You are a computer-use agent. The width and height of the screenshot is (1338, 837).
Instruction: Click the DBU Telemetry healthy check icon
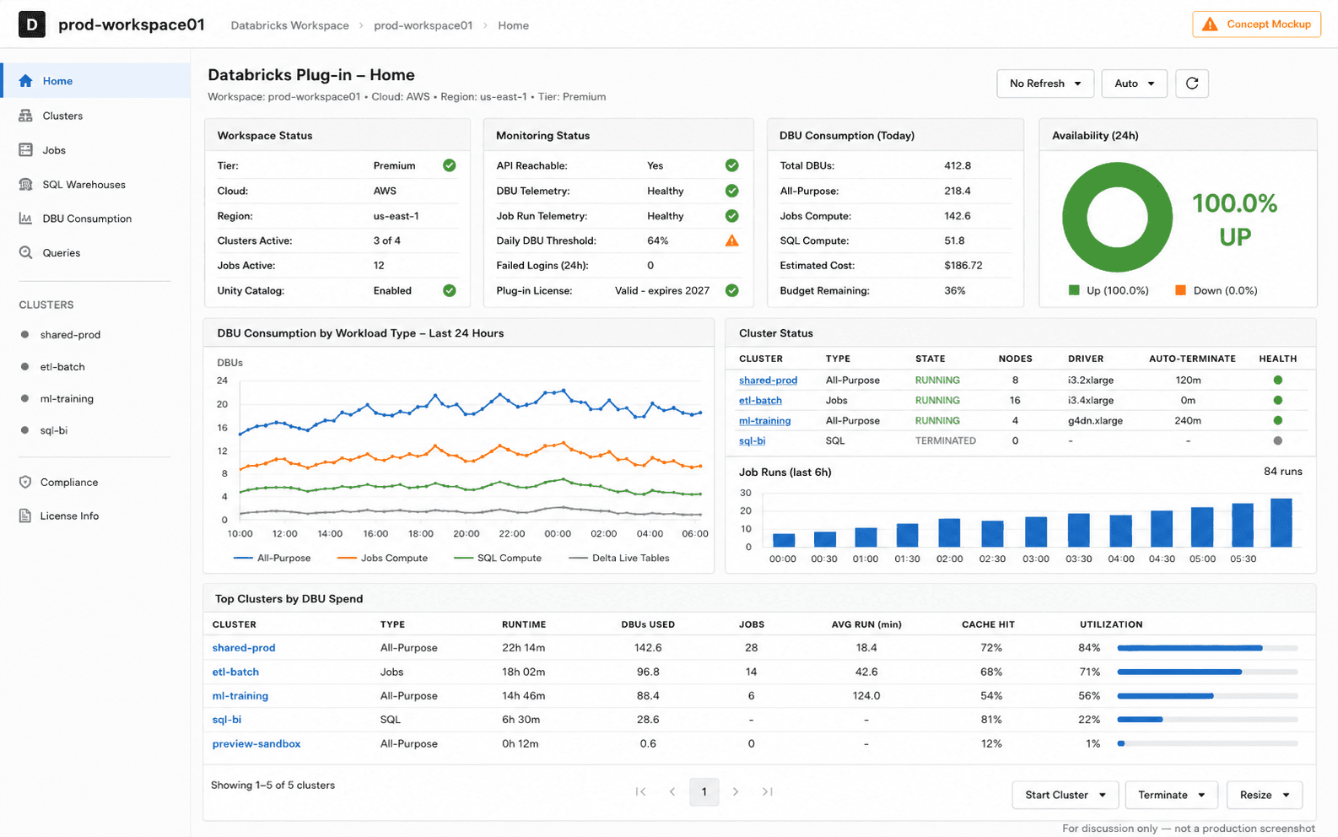pyautogui.click(x=732, y=191)
